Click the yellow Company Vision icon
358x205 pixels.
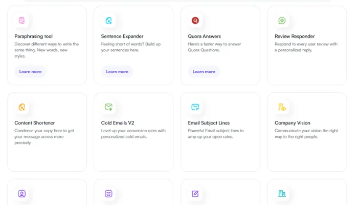[x=282, y=107]
